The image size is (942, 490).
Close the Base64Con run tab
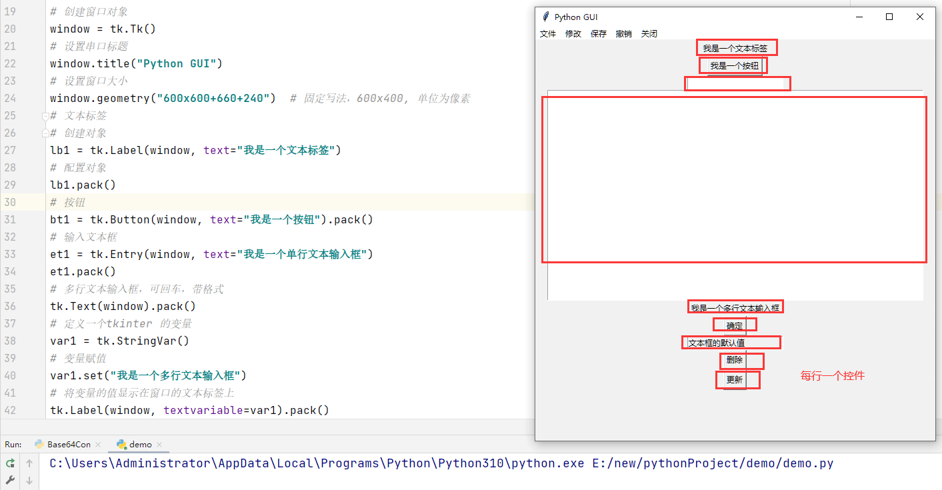pos(98,445)
